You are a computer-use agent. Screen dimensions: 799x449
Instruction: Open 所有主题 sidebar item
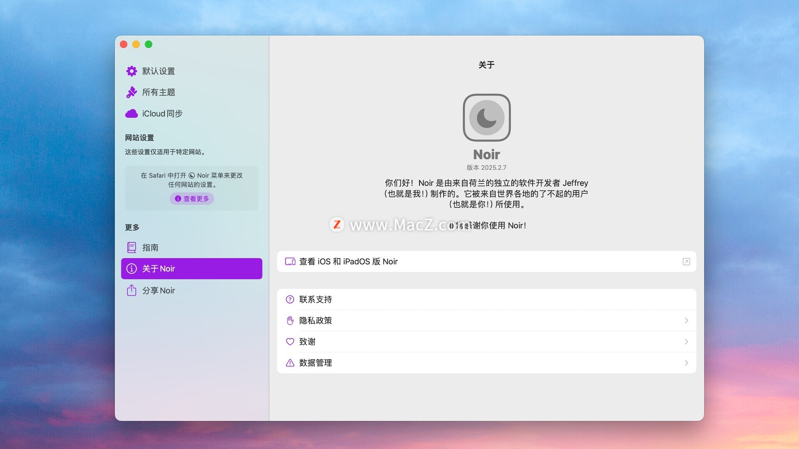pyautogui.click(x=159, y=92)
